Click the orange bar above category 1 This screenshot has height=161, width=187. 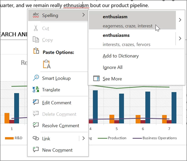point(7,118)
